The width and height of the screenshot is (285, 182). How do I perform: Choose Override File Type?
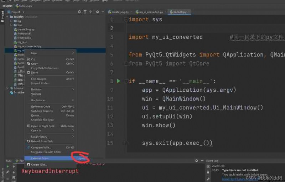(50, 120)
